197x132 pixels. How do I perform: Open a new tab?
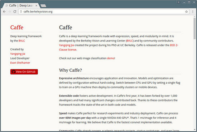click(43, 6)
